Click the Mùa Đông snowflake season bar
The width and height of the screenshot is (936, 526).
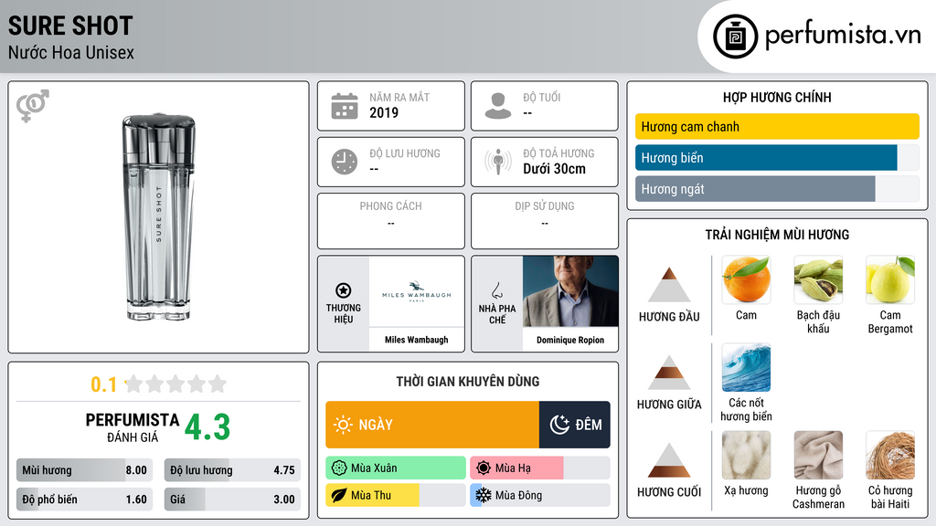coord(540,495)
